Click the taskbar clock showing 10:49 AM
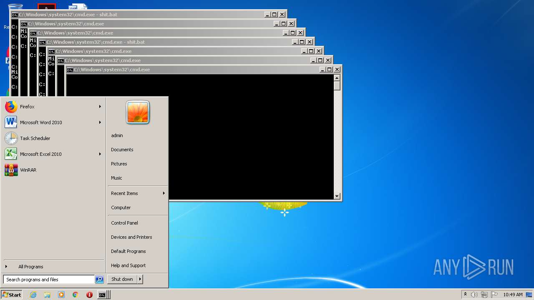Viewport: 534px width, 300px height. 513,295
